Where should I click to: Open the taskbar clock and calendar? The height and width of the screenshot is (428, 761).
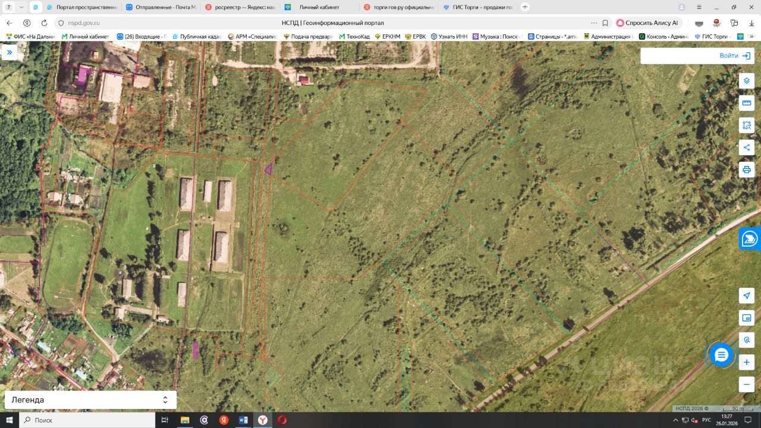[727, 420]
